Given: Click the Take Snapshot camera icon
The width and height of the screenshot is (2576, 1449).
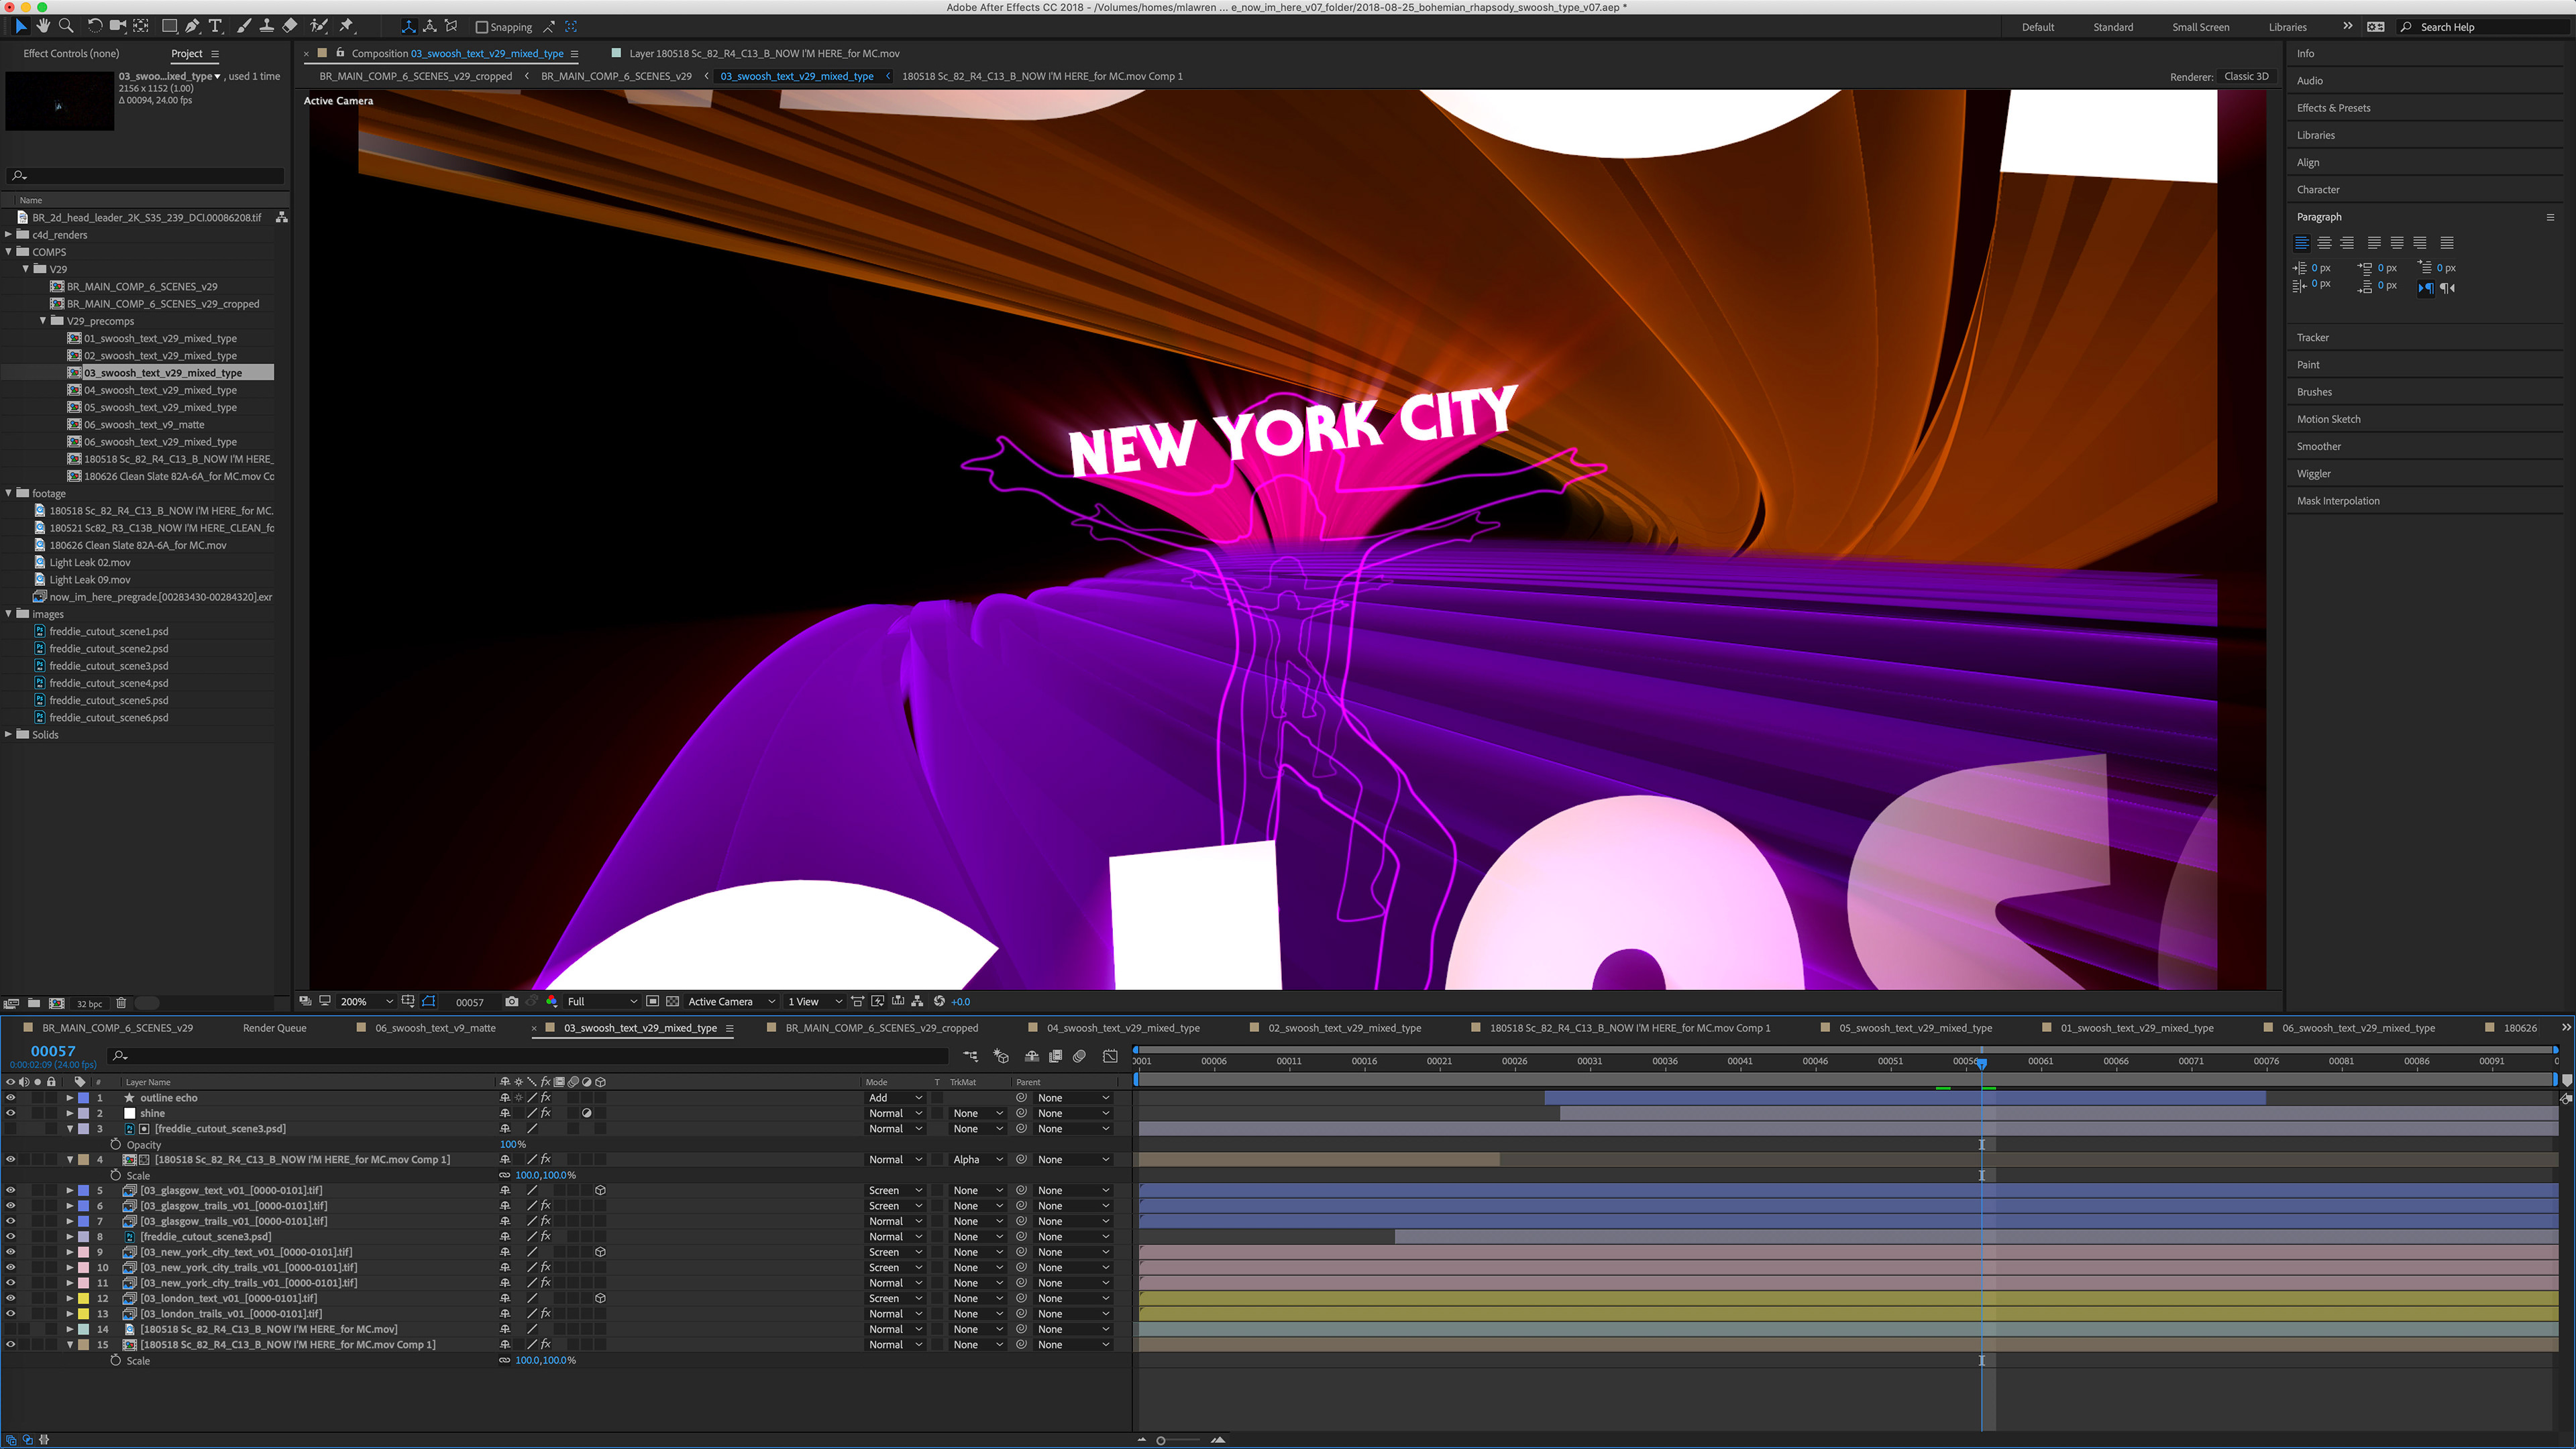Looking at the screenshot, I should point(512,1001).
